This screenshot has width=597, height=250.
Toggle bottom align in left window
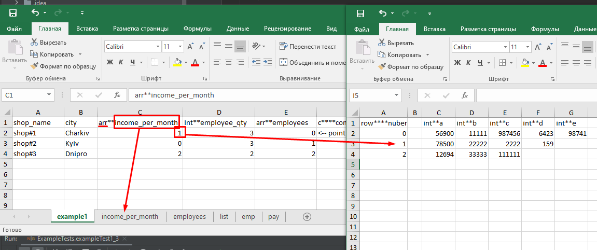click(240, 46)
